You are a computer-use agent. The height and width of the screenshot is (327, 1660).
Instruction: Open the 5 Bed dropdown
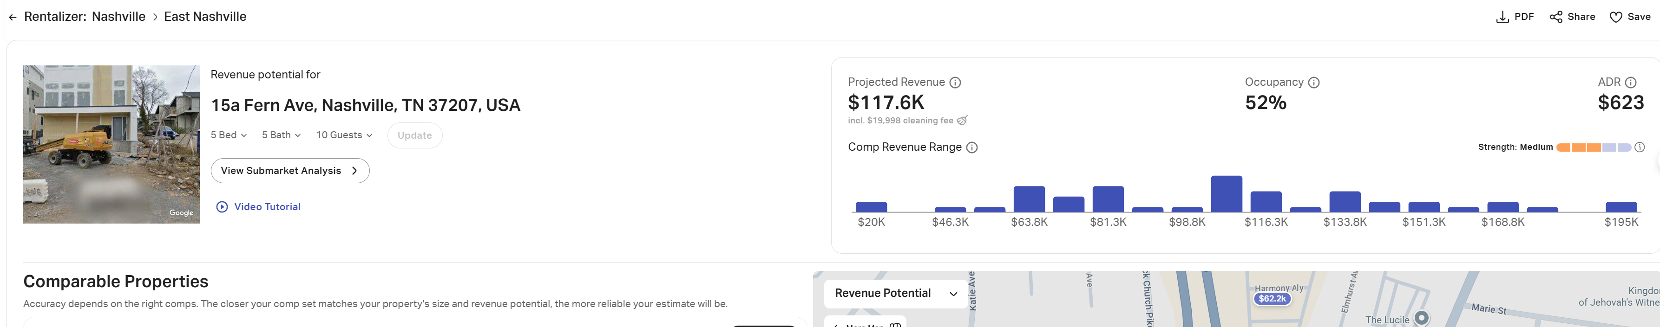[229, 135]
